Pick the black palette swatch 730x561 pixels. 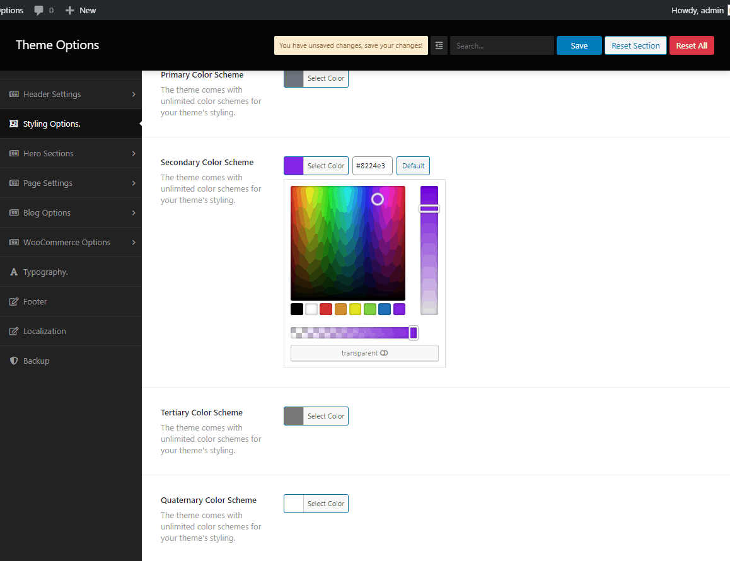296,309
